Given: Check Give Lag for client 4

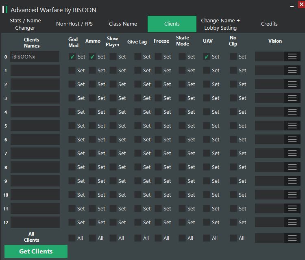Looking at the screenshot, I should click(138, 112).
